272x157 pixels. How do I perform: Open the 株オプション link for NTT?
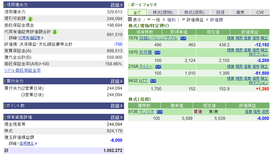(x=258, y=83)
